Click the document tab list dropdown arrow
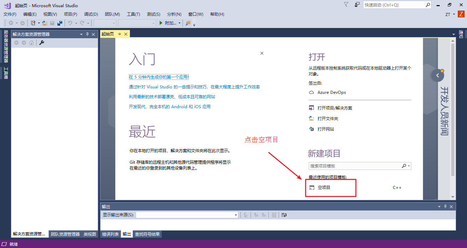Screen dimensions: 467x248 (454, 34)
